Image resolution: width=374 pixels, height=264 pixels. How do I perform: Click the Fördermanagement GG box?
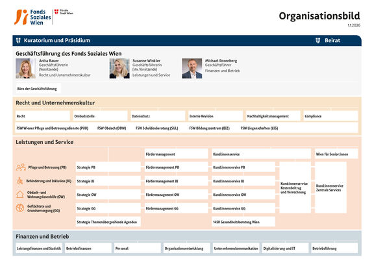[x=176, y=208]
